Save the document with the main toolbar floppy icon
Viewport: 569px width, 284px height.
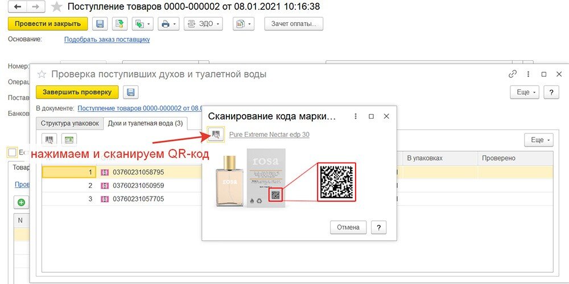point(100,24)
